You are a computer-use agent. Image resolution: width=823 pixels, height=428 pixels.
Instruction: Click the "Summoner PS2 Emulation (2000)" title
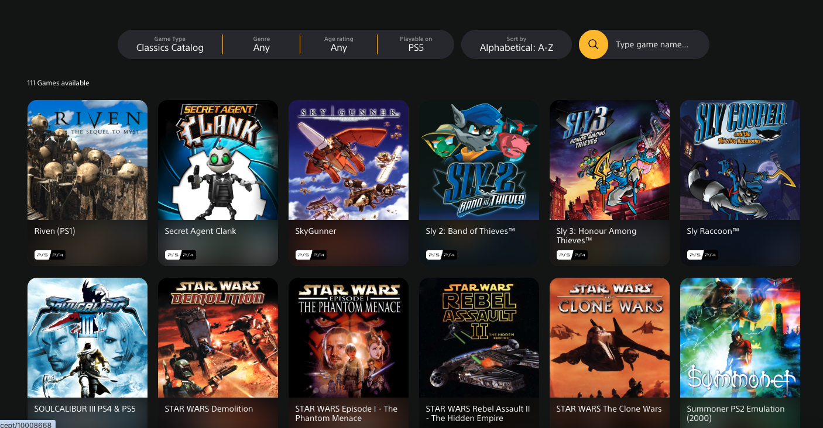point(736,413)
